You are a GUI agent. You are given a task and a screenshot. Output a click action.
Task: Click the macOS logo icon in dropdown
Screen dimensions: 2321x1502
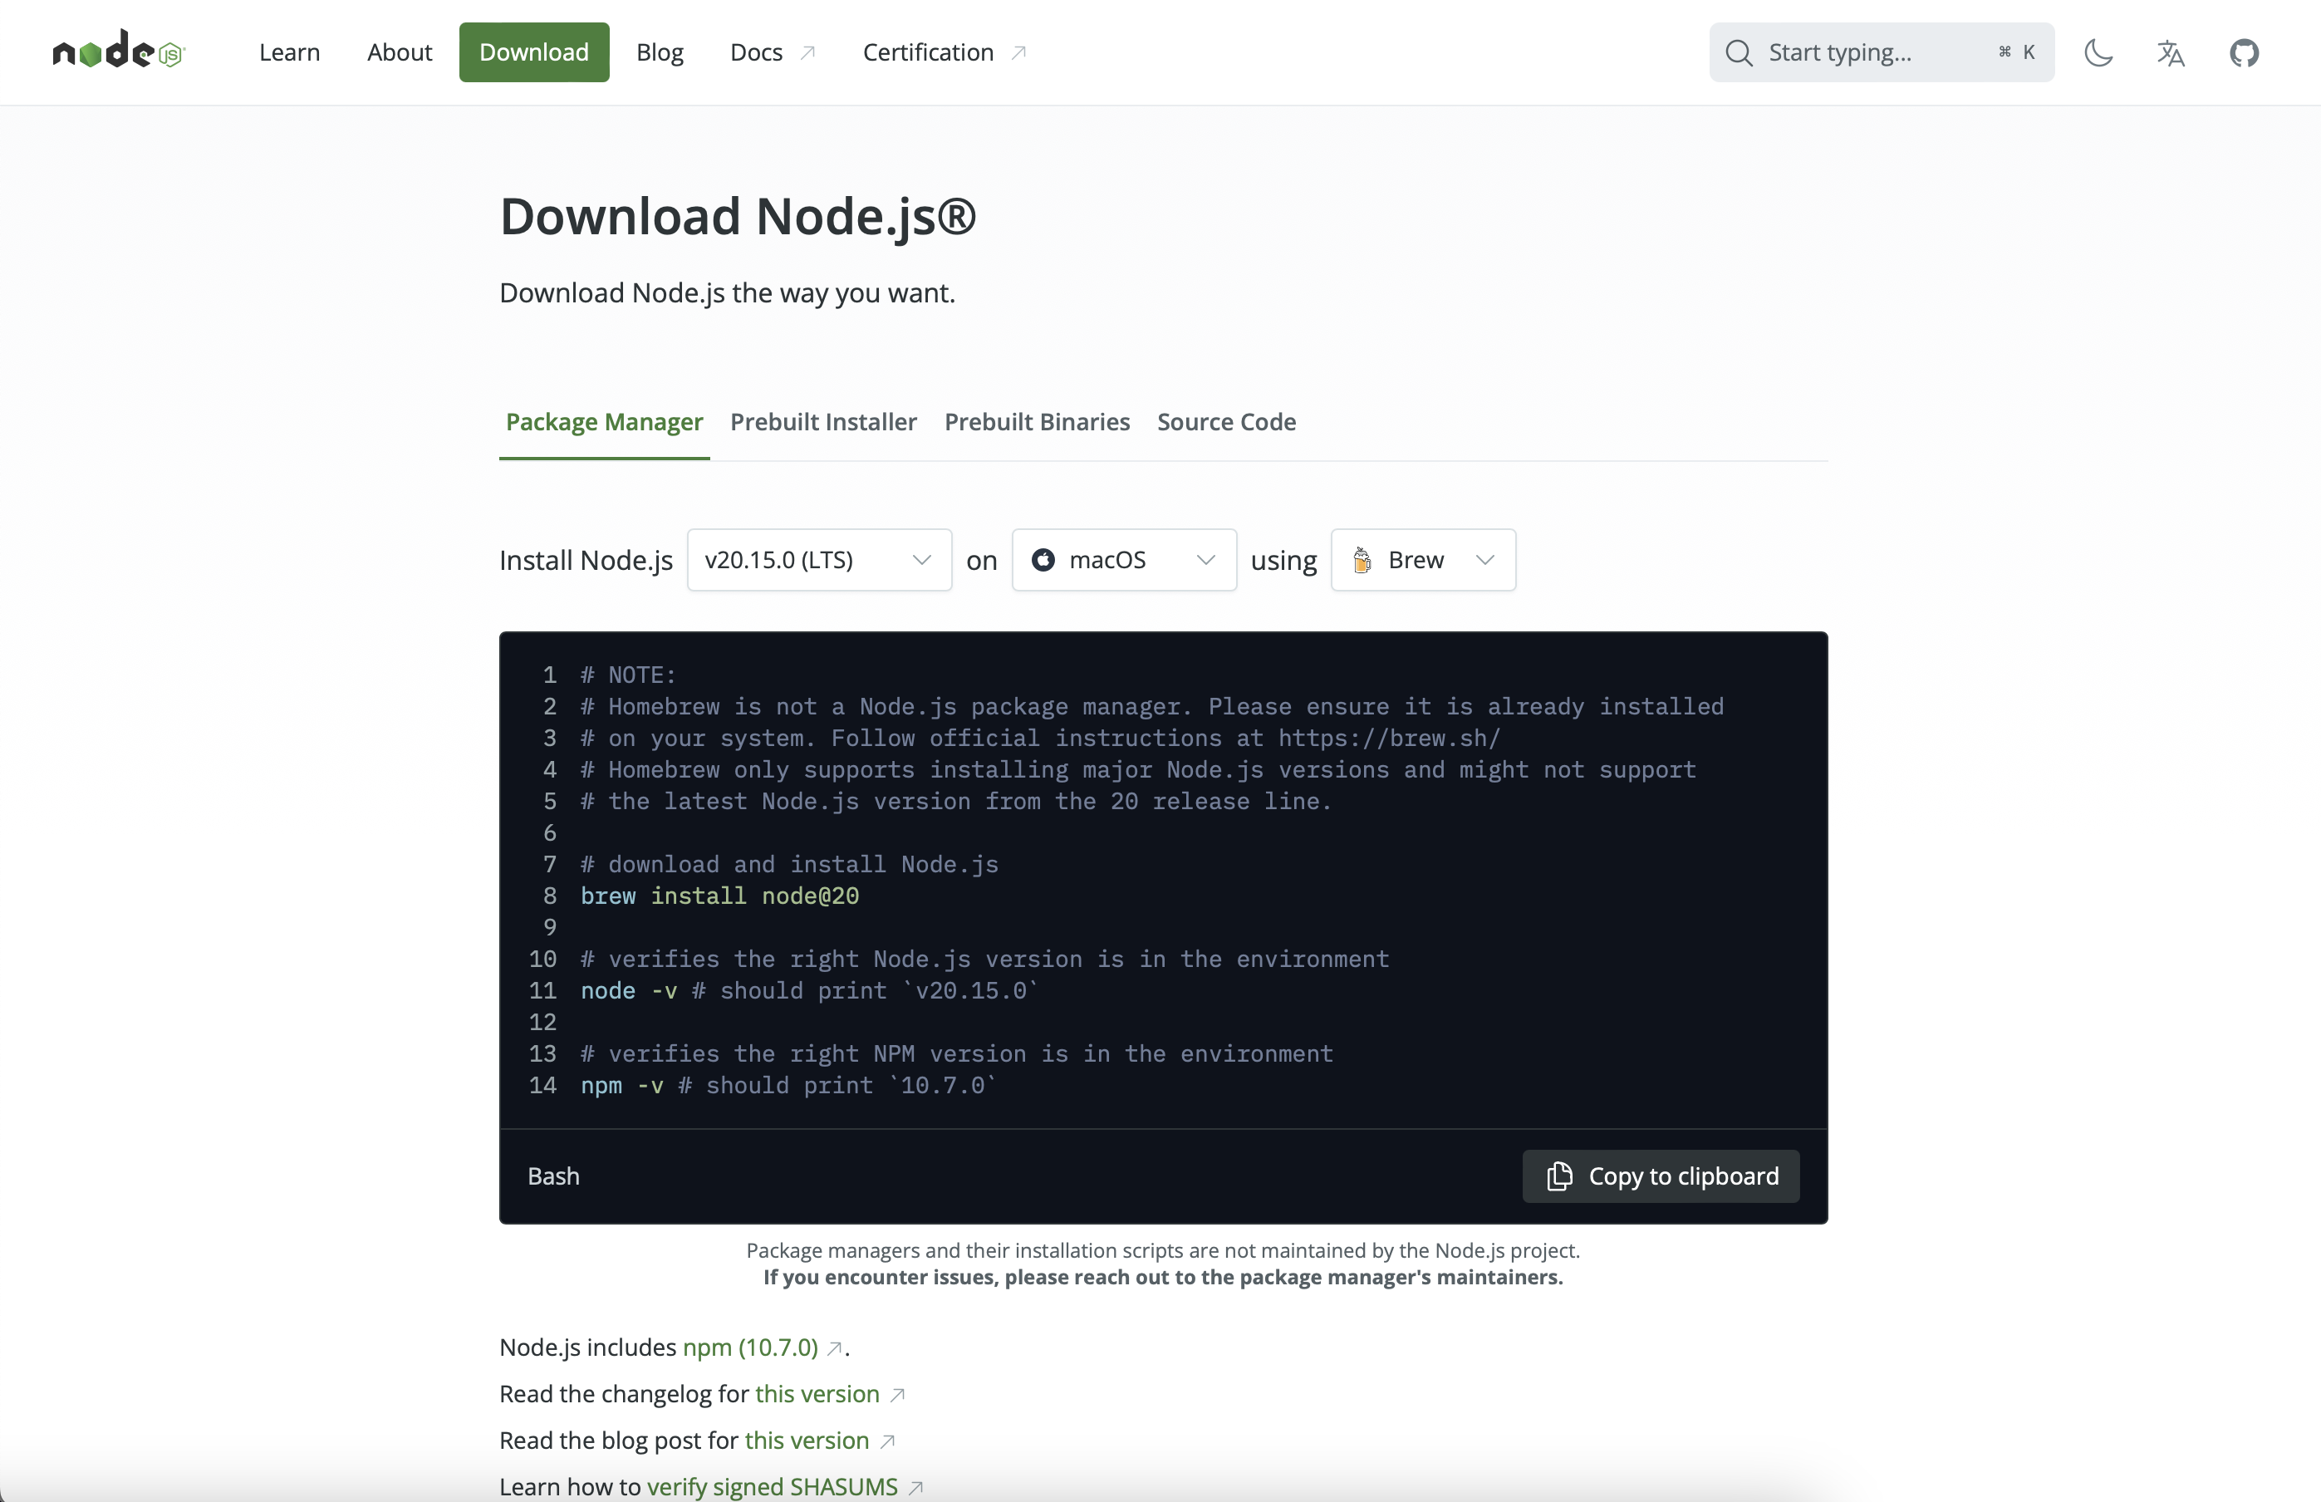[x=1043, y=560]
